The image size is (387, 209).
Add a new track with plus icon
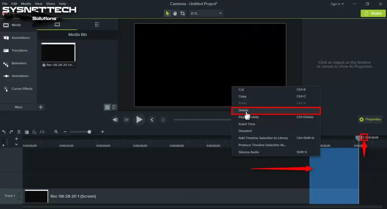tap(16, 139)
